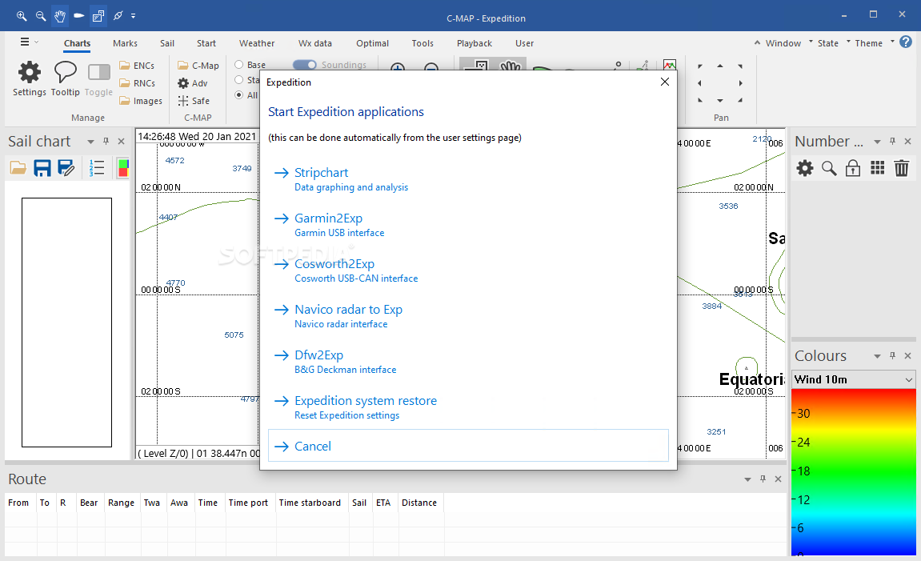Click the zoom in magnifier in title bar
This screenshot has width=921, height=561.
pos(21,16)
